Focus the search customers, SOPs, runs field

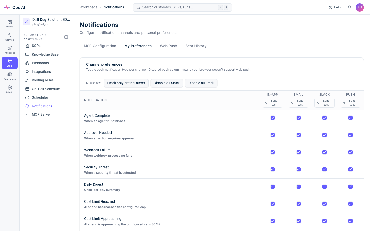[x=182, y=7]
